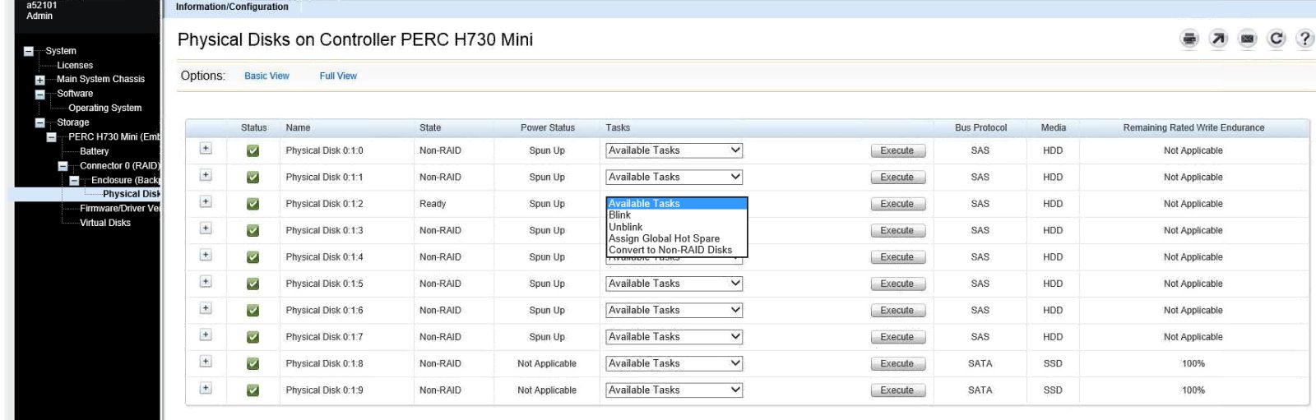The height and width of the screenshot is (420, 1316).
Task: Click the Refresh icon
Action: pyautogui.click(x=1276, y=39)
